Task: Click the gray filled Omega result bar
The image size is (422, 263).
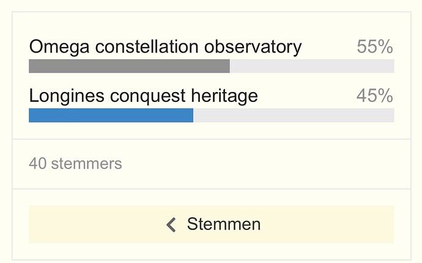Action: (129, 67)
